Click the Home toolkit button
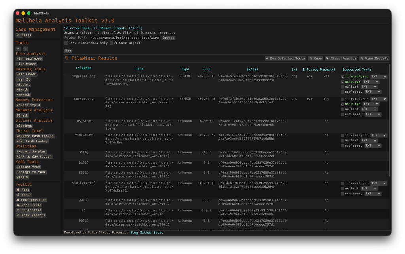The image size is (405, 254). point(23,190)
